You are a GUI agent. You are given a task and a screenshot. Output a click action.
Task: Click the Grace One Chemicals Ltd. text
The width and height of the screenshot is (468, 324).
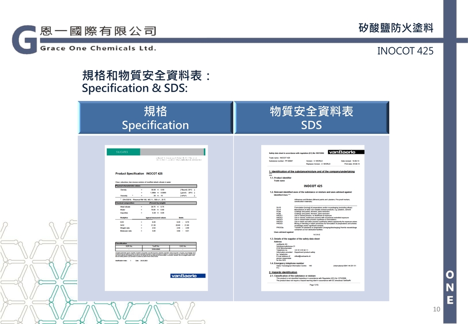tap(98, 48)
